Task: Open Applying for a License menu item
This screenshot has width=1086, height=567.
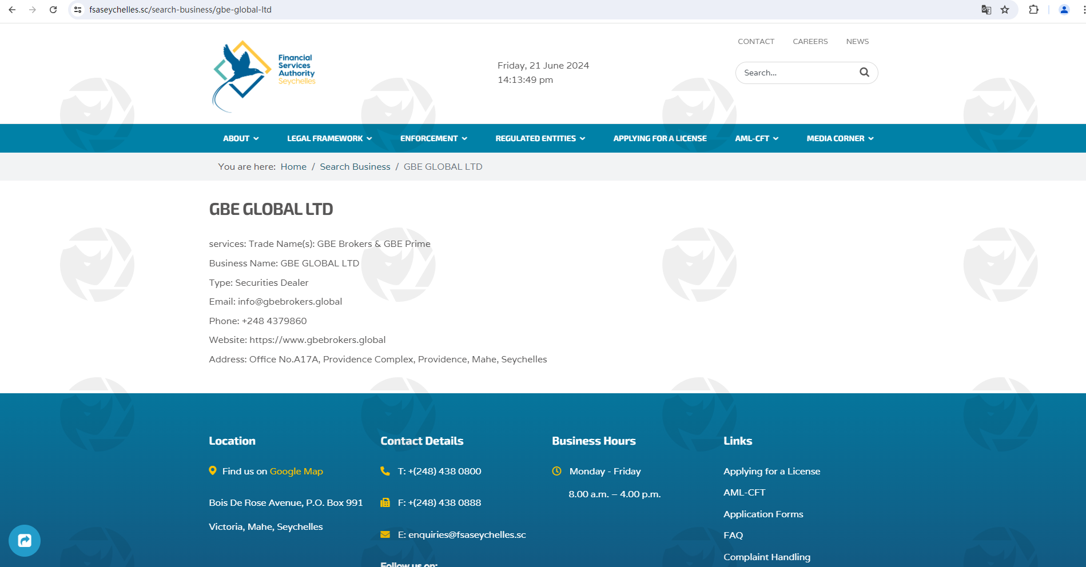Action: pos(659,138)
